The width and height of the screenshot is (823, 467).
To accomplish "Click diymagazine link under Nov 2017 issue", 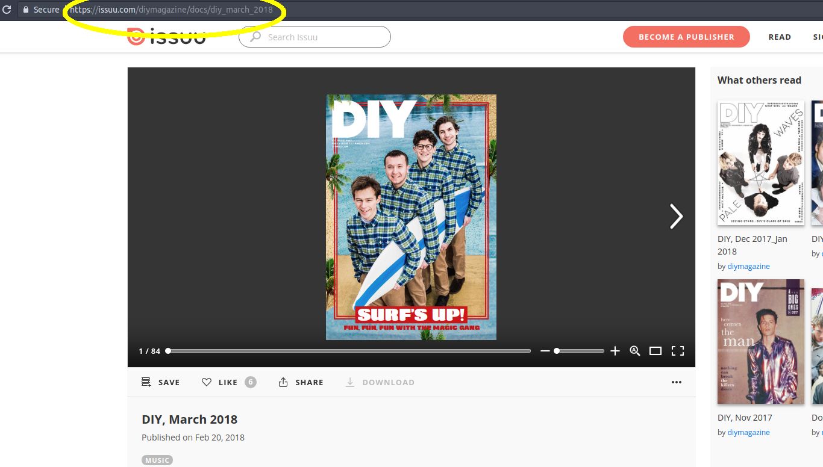I will [x=748, y=432].
